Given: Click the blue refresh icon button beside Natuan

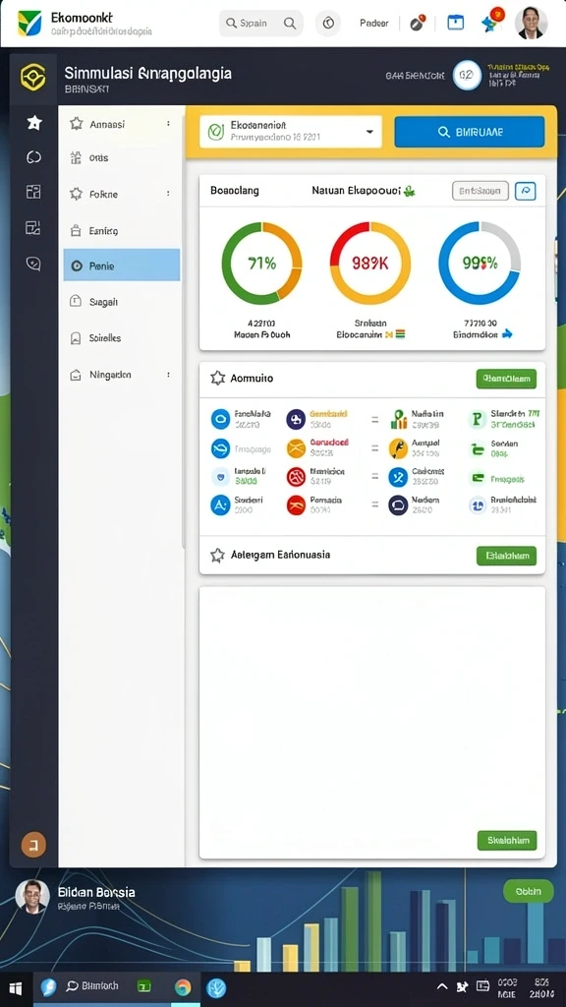Looking at the screenshot, I should pos(526,191).
